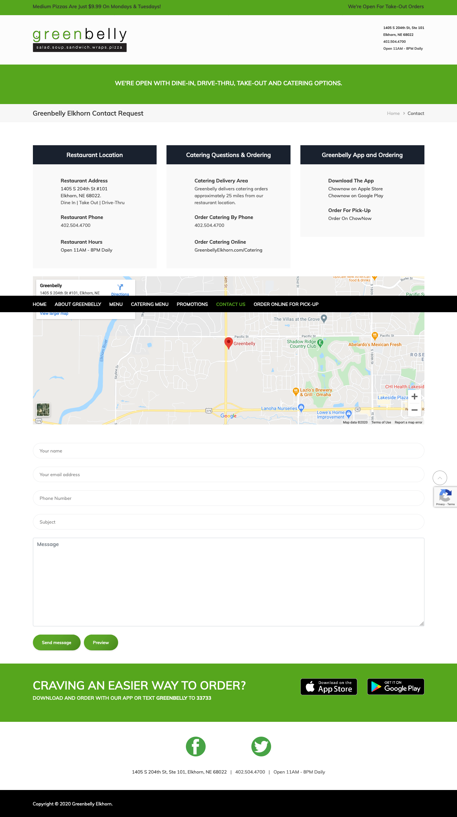Go to the Promotions menu item

coord(192,304)
